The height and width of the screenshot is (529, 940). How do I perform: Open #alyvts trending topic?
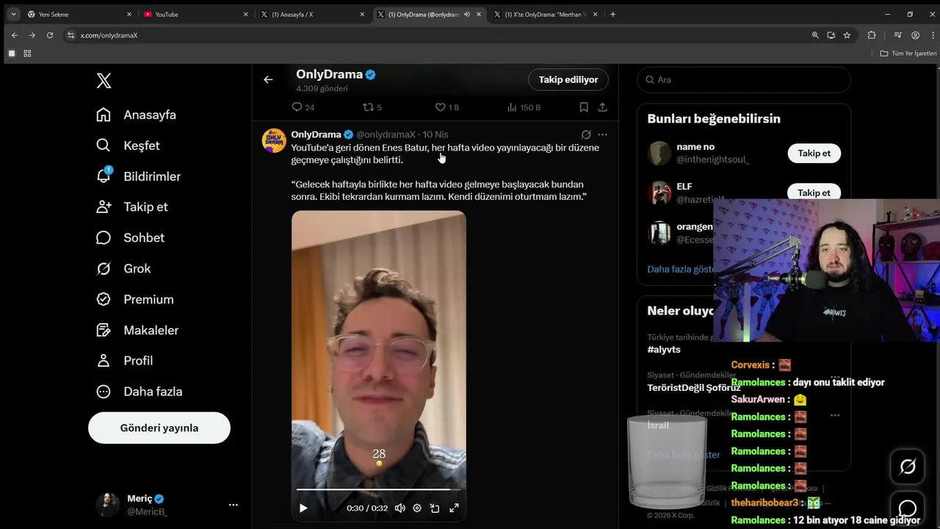point(664,349)
